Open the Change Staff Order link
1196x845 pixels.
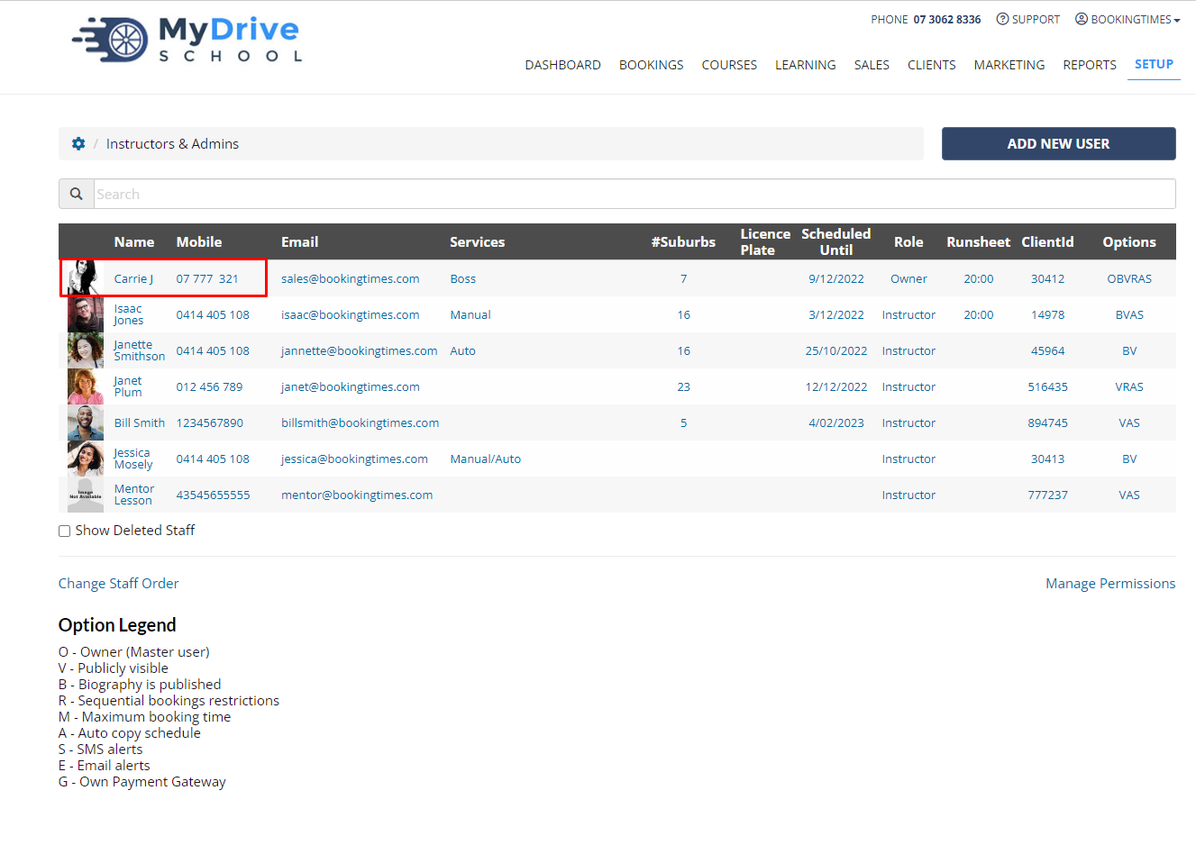(119, 584)
